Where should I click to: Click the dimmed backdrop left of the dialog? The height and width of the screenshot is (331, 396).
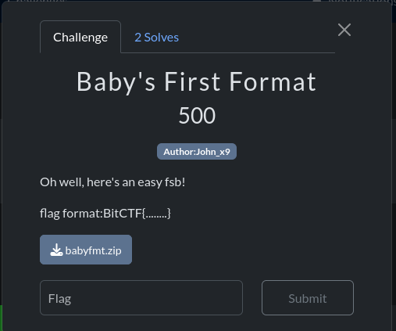tap(1, 157)
